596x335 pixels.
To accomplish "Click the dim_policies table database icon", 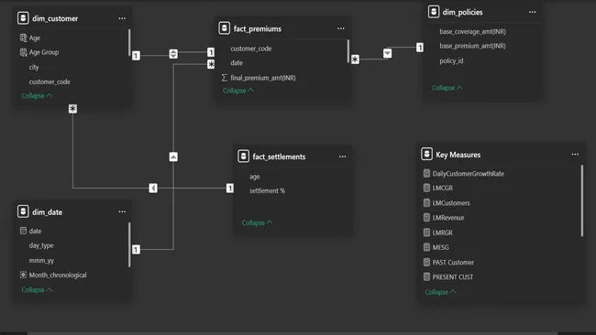I will (x=434, y=12).
